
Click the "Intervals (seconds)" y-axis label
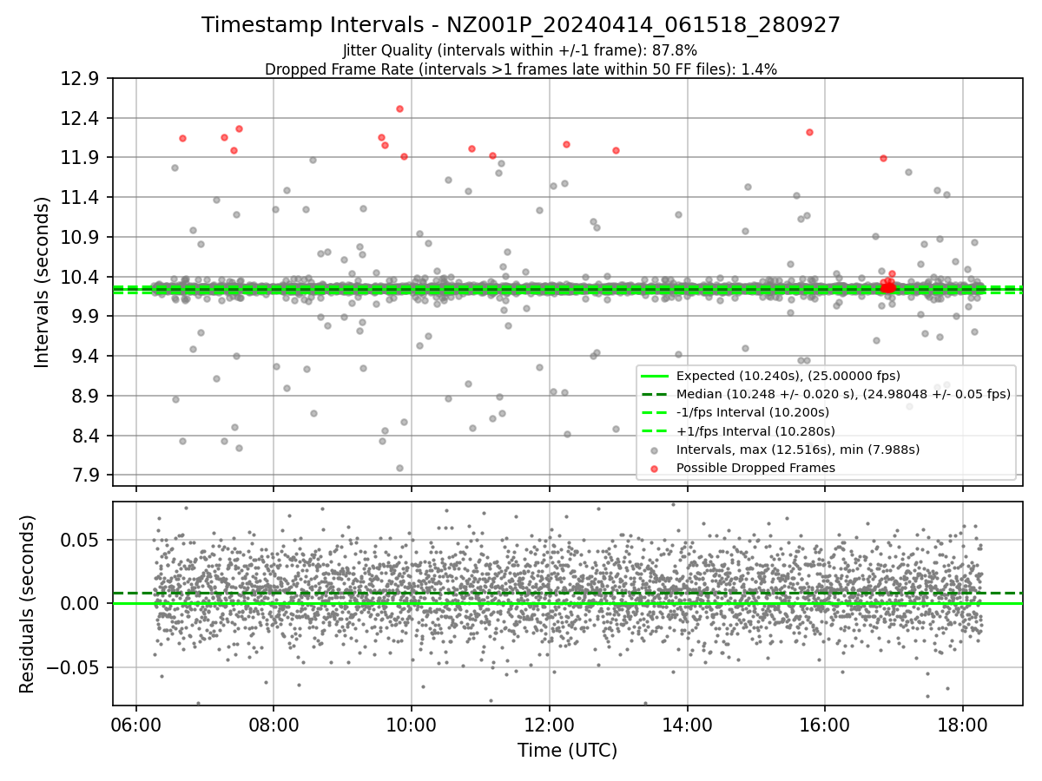[42, 282]
